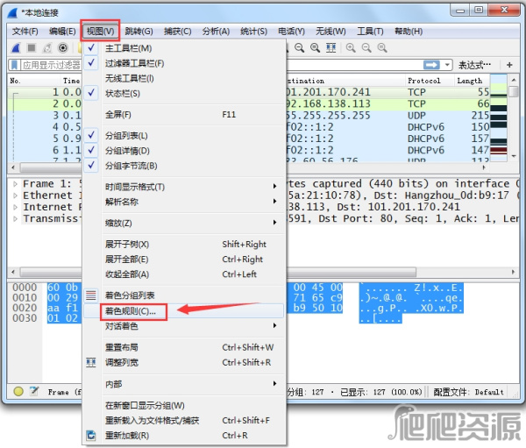The width and height of the screenshot is (526, 448).
Task: Click the restart capture icon
Action: 47,48
